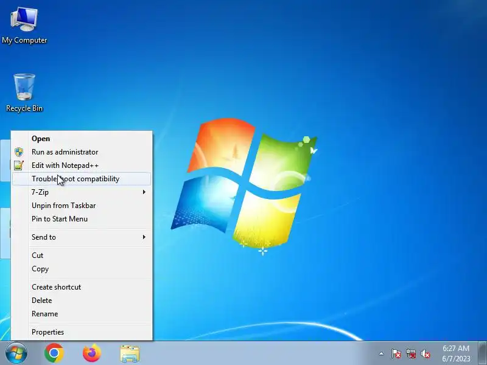Open the Send to menu entry
Viewport: 487px width, 365px height.
[x=82, y=237]
